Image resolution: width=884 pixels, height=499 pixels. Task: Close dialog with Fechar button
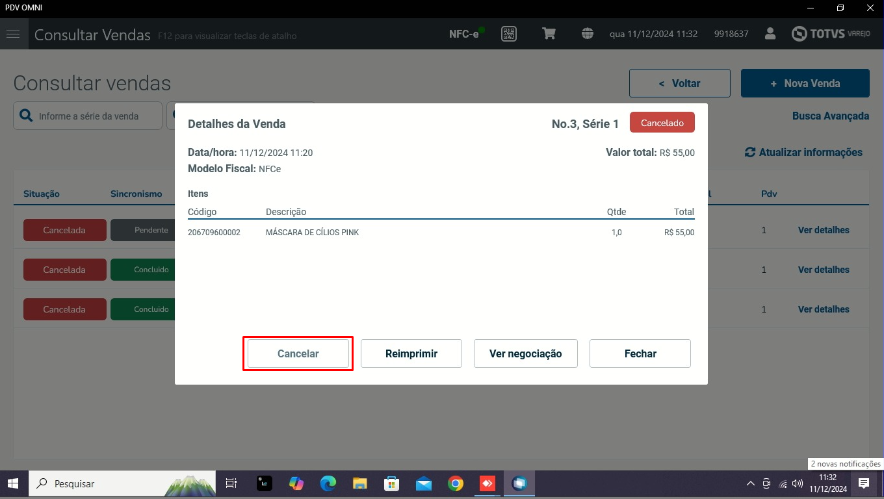pos(640,353)
